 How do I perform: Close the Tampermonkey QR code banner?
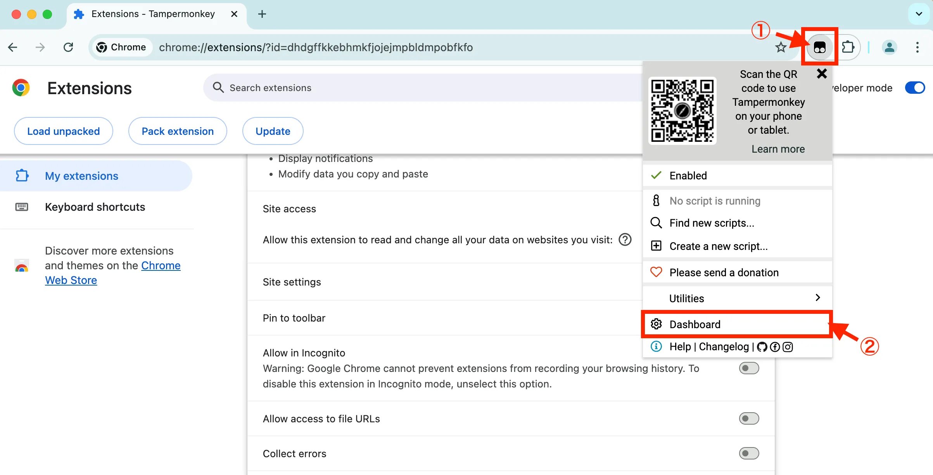(x=822, y=74)
